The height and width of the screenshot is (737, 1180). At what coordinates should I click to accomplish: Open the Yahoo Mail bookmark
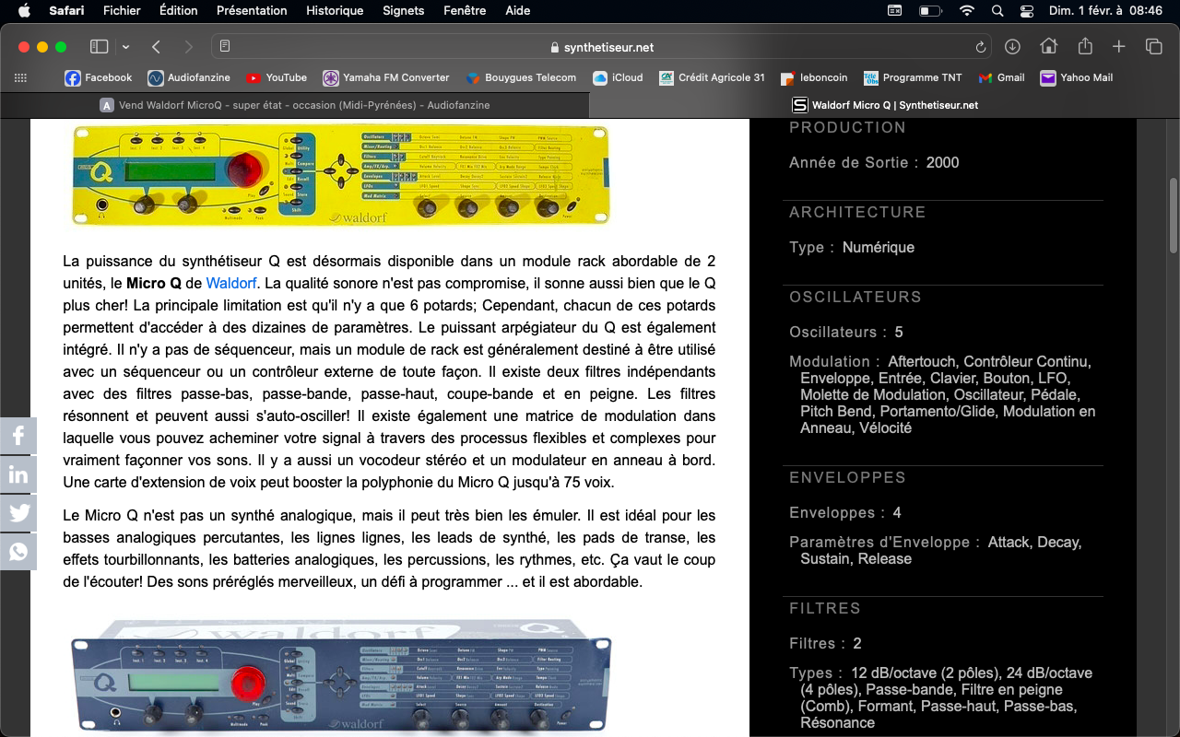point(1077,78)
